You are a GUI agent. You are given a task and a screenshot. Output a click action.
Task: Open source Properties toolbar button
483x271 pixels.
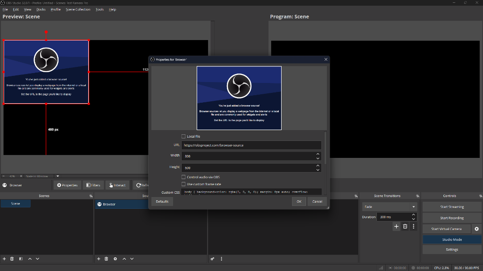[x=67, y=185]
